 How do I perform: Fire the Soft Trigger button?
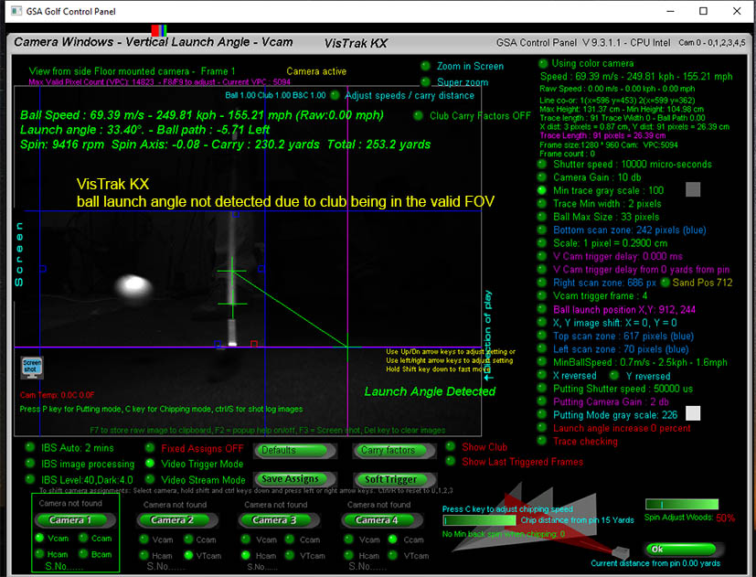point(394,479)
